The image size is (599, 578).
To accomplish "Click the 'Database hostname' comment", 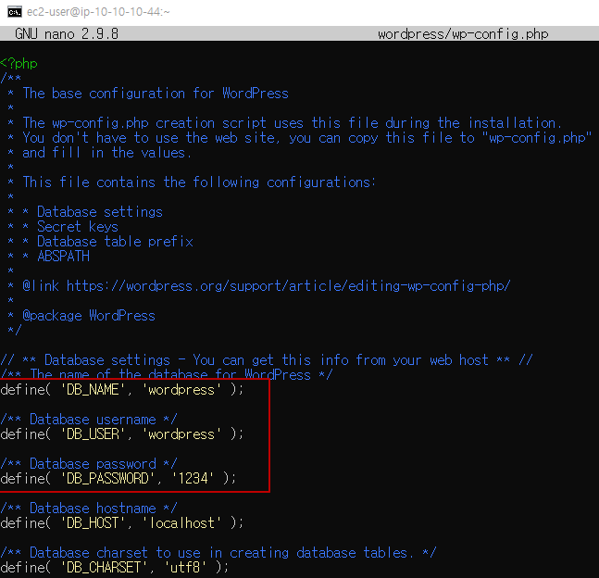I will point(89,509).
